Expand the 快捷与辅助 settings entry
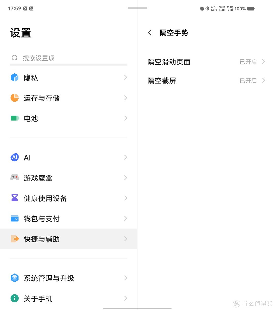The image size is (275, 310). 68,239
